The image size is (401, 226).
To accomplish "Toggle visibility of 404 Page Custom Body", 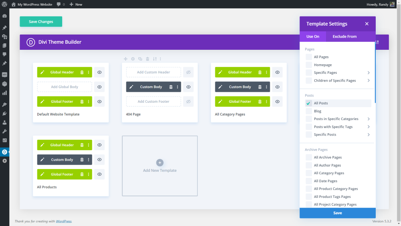I will point(188,87).
